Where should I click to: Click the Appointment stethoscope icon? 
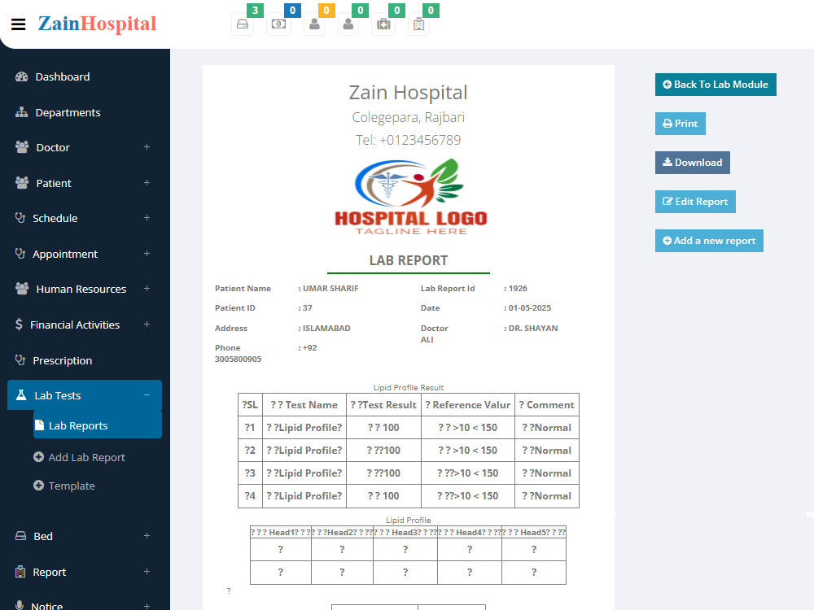[x=20, y=254]
